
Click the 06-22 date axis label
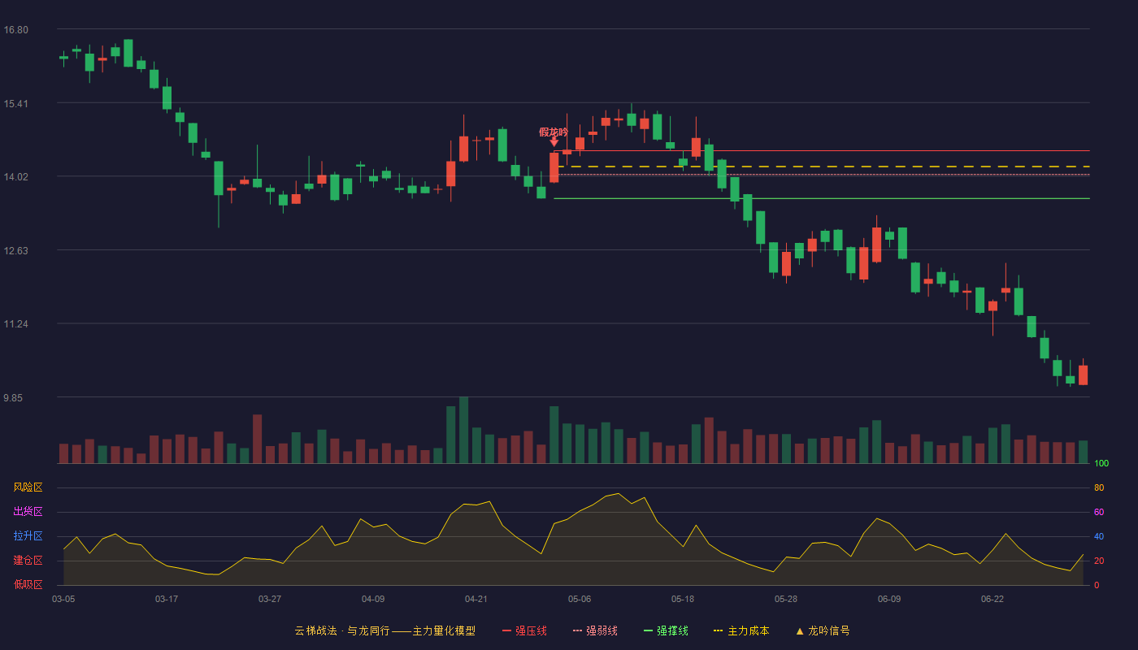(x=992, y=599)
